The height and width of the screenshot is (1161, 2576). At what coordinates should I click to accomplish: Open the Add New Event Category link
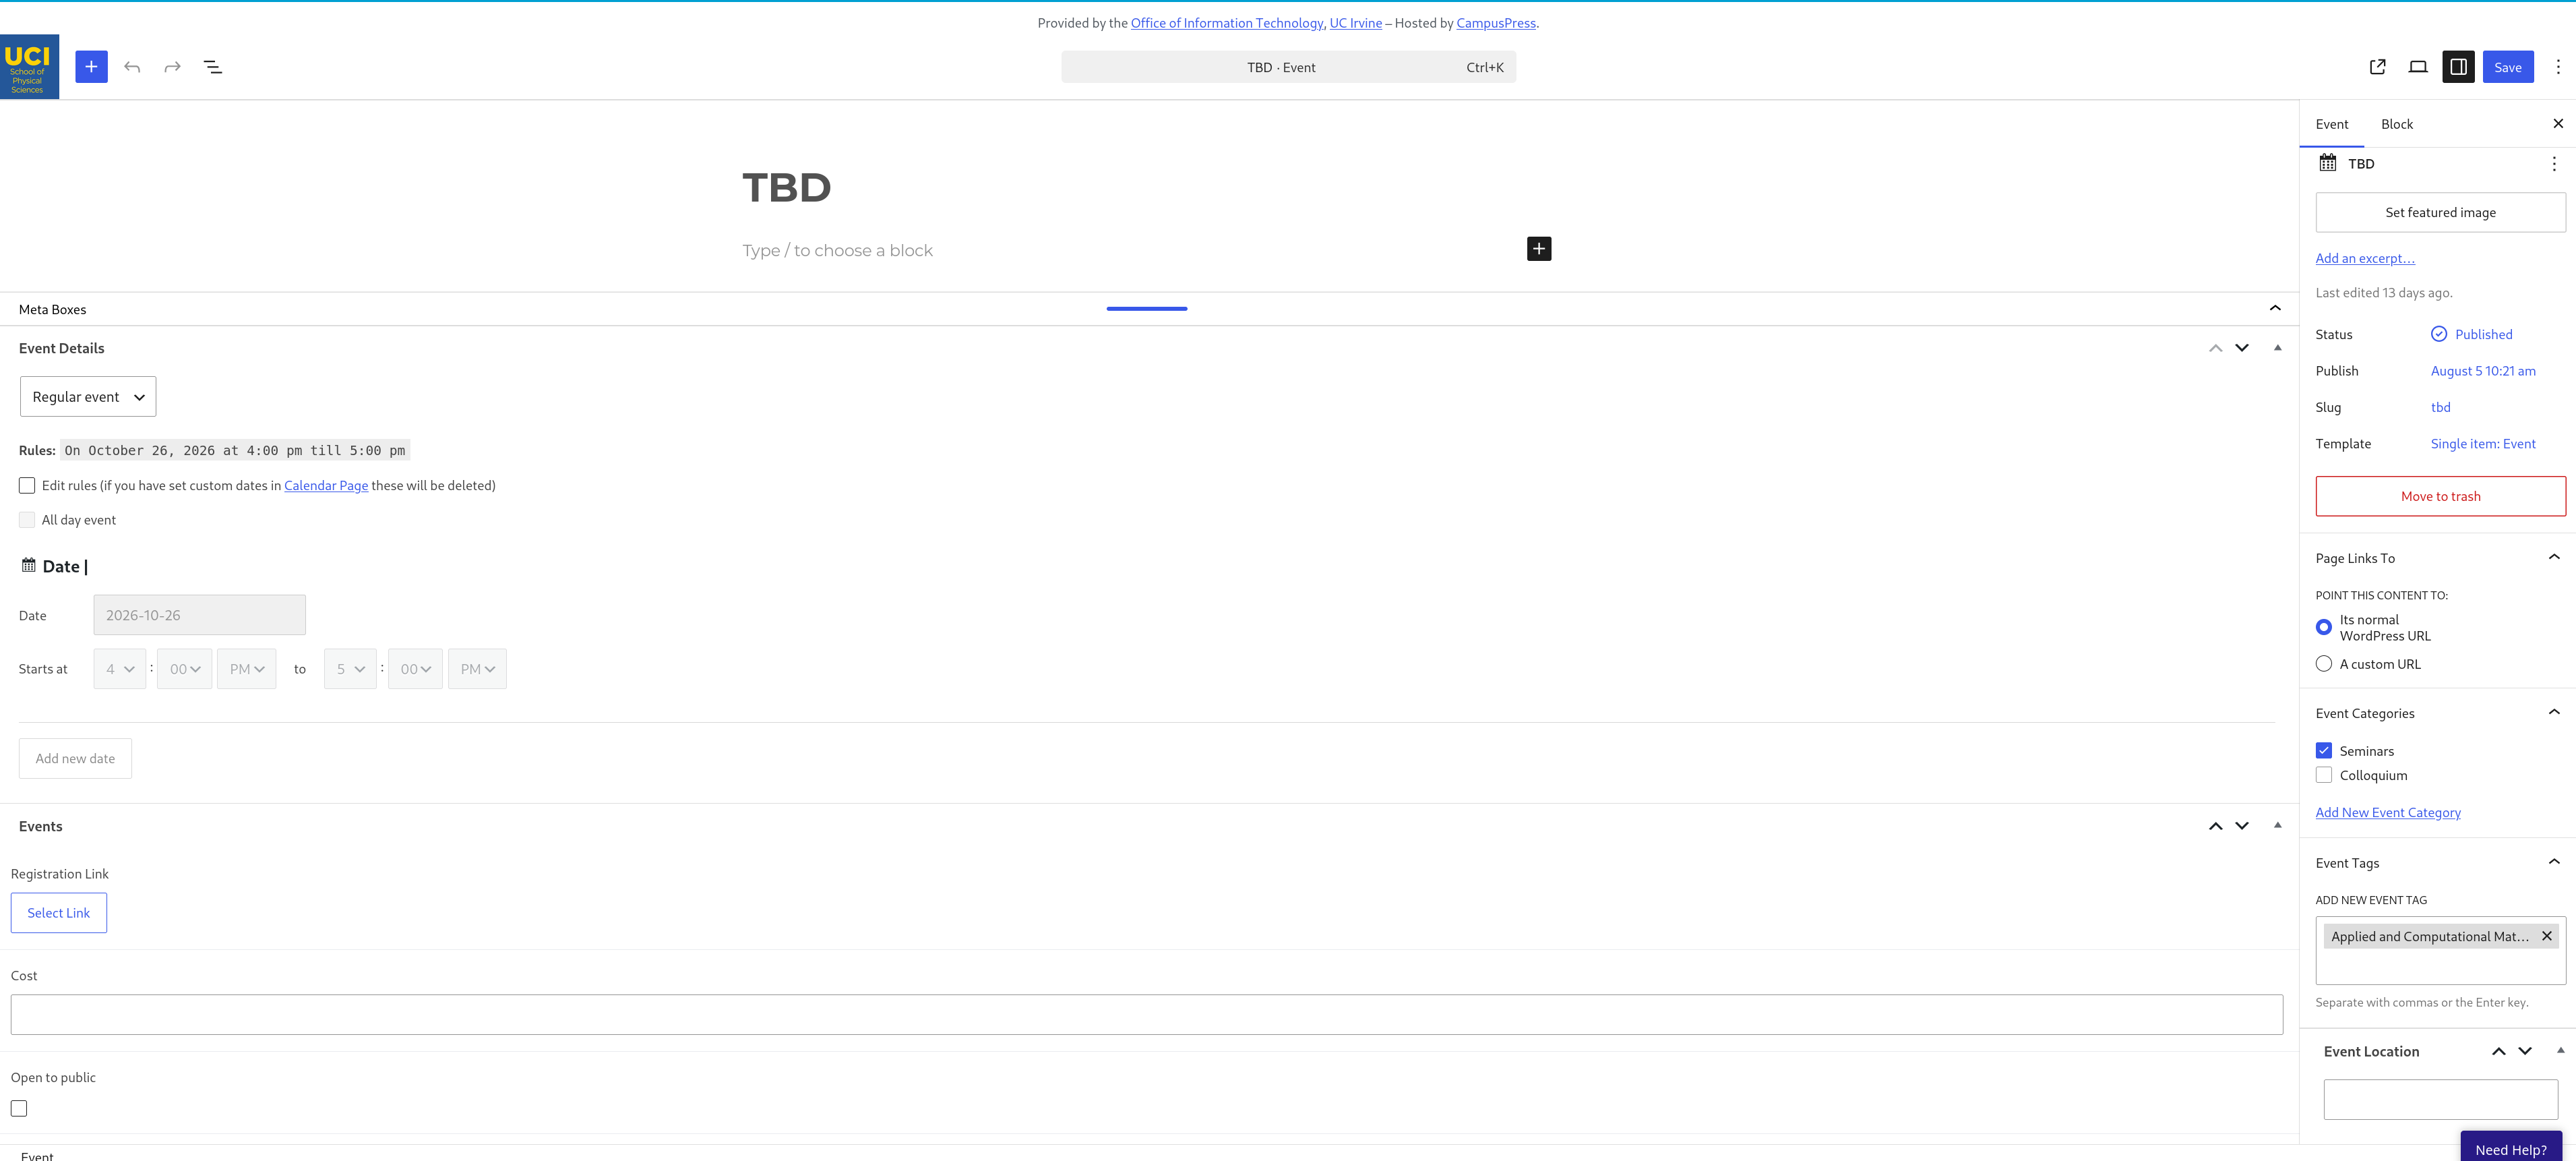(x=2388, y=812)
